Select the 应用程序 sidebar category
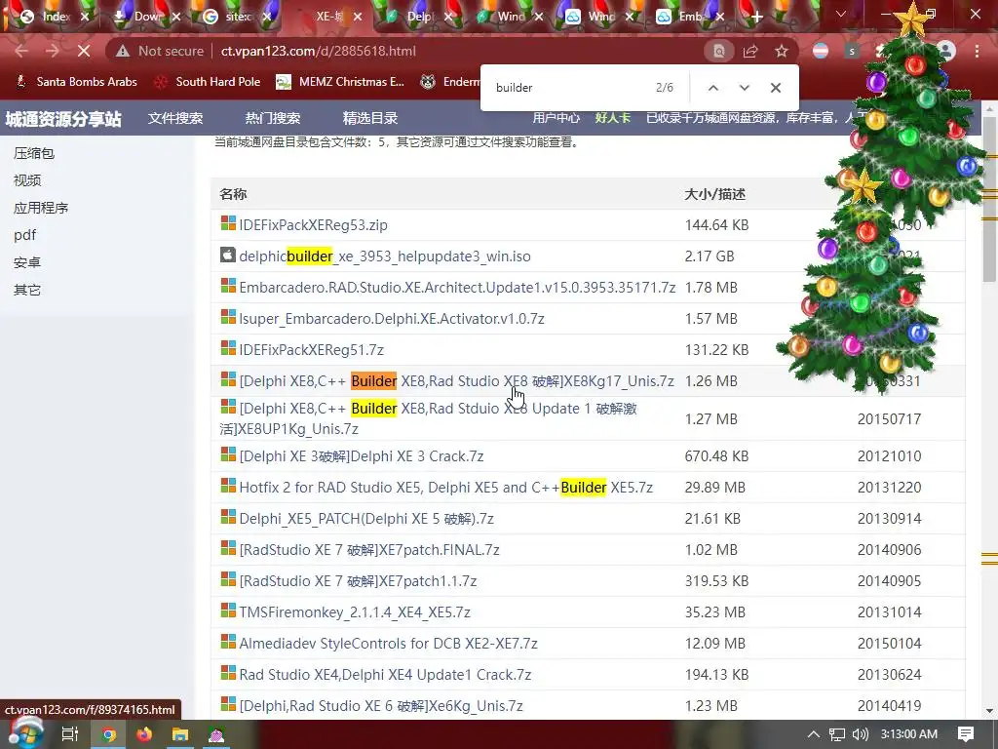Screen dimensions: 998x749 coord(41,208)
